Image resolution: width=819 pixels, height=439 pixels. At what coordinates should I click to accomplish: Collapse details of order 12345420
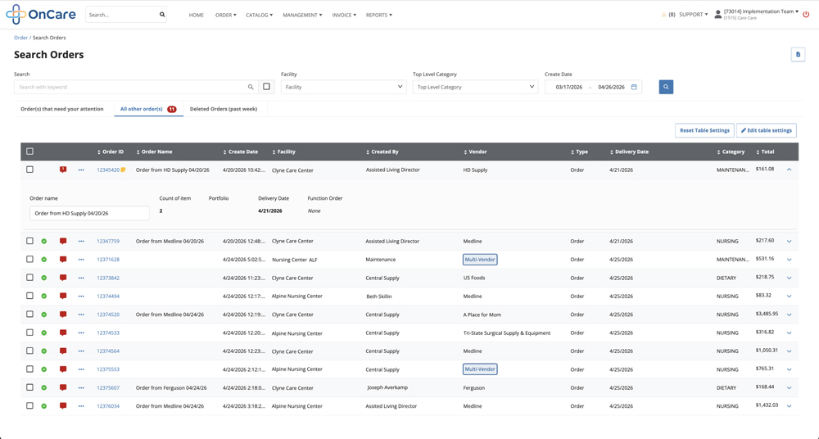790,170
